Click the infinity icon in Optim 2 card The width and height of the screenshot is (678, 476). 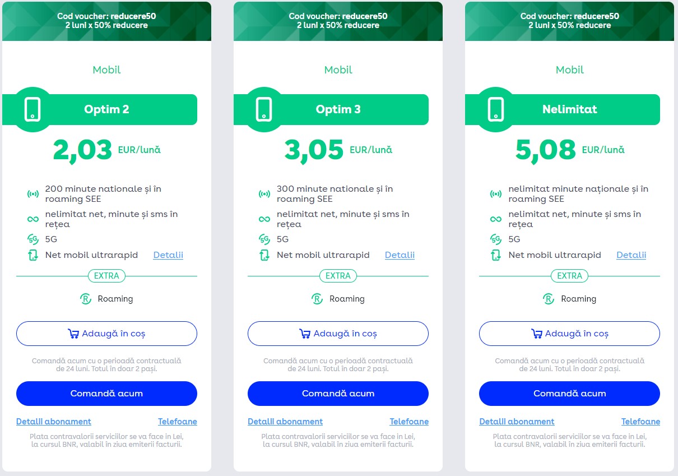point(33,219)
